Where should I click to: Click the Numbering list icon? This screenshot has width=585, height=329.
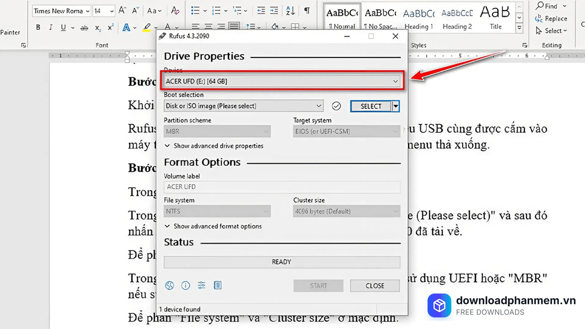[x=216, y=11]
